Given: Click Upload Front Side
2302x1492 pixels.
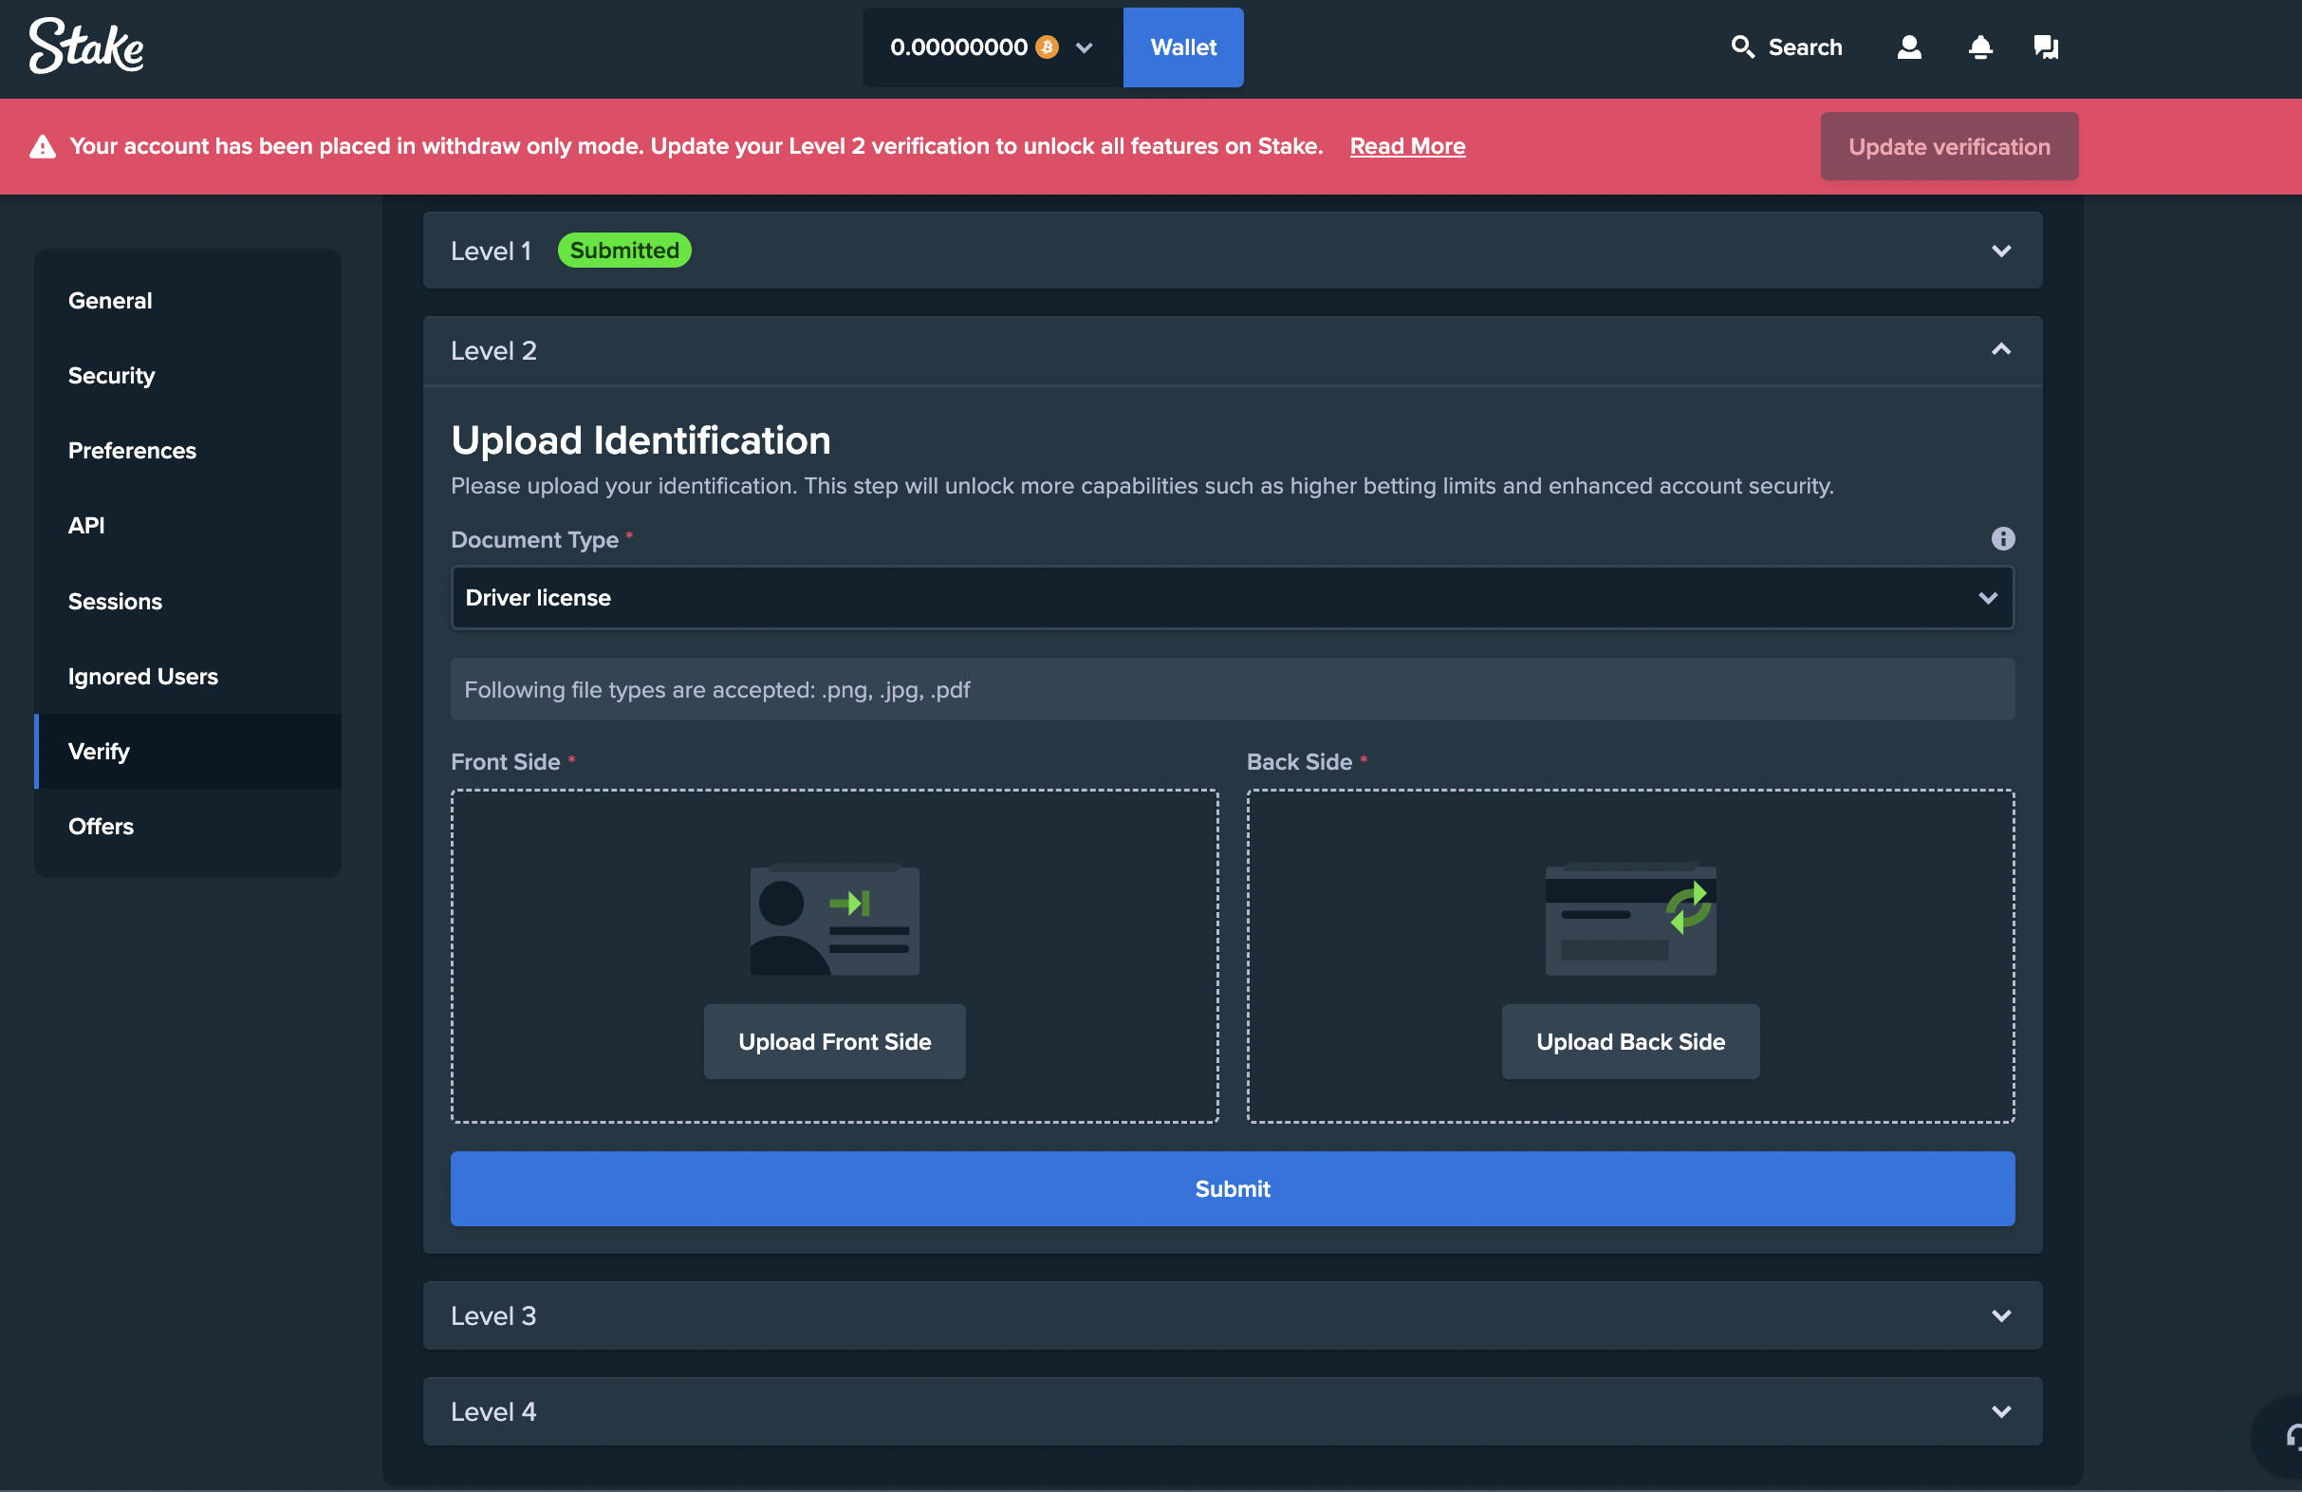Looking at the screenshot, I should pyautogui.click(x=834, y=1041).
